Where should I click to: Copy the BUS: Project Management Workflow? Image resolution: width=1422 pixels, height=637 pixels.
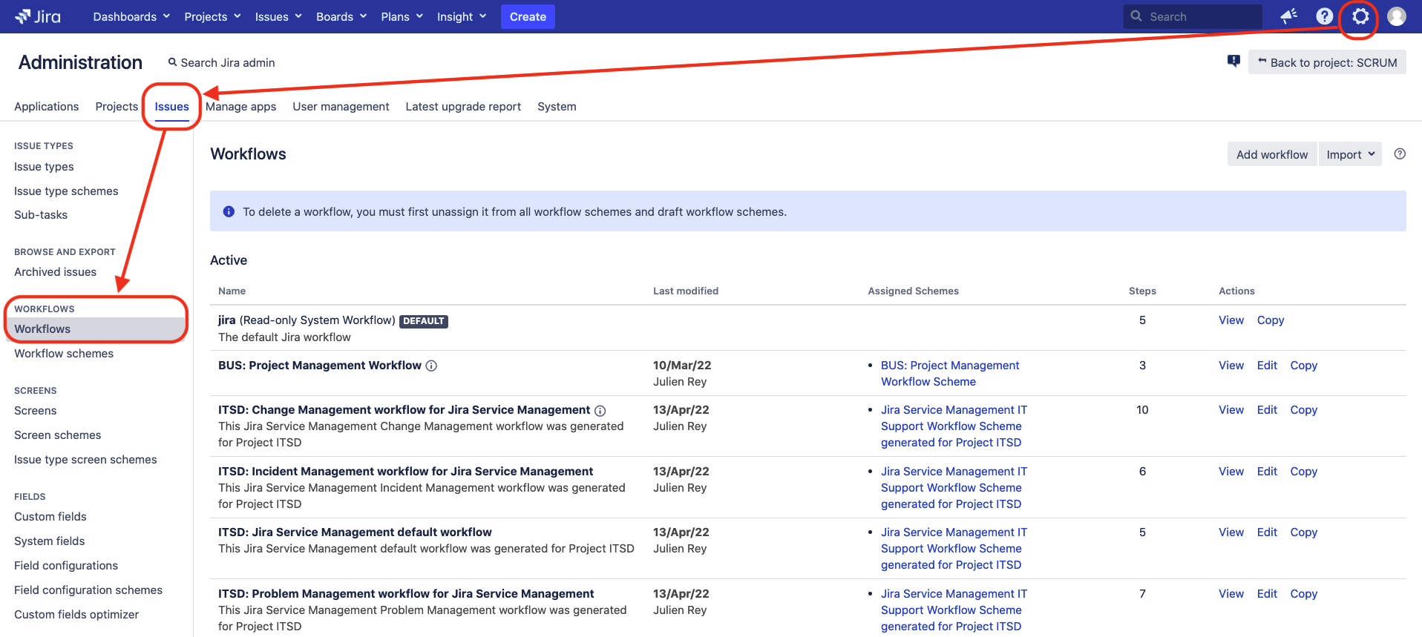(1304, 366)
